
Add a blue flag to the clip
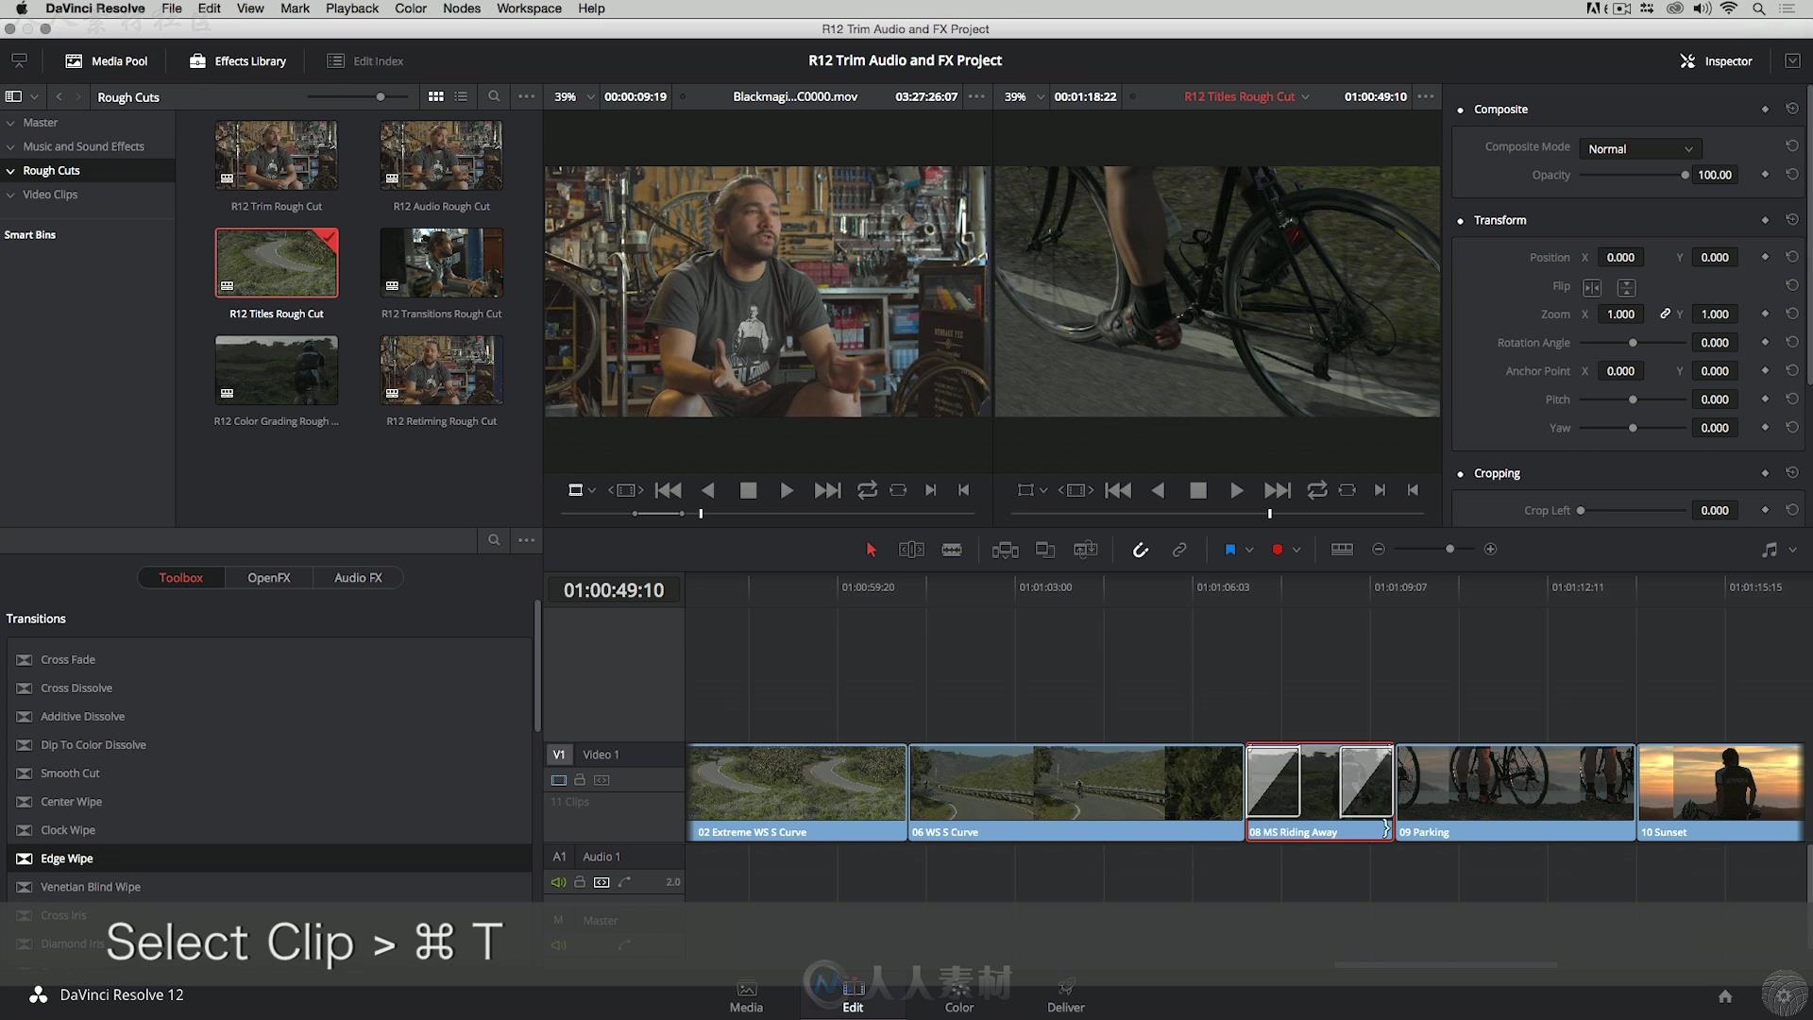pyautogui.click(x=1229, y=550)
